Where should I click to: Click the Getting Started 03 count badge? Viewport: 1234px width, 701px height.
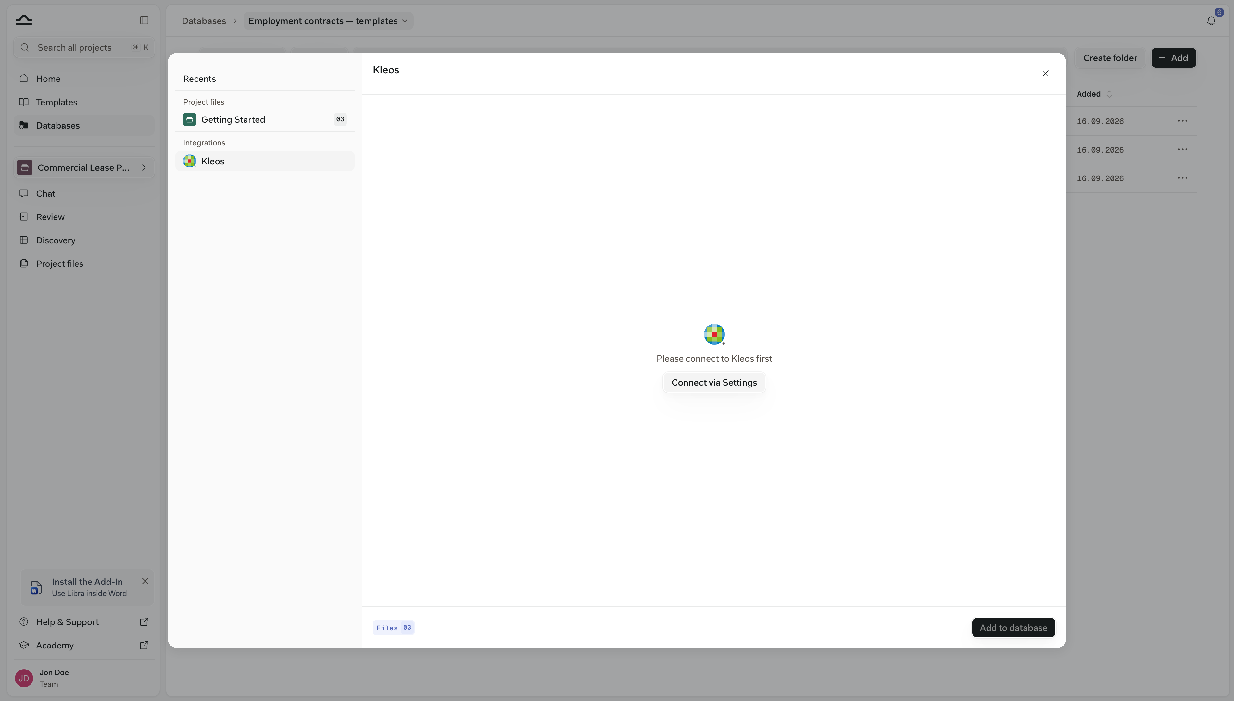click(340, 119)
